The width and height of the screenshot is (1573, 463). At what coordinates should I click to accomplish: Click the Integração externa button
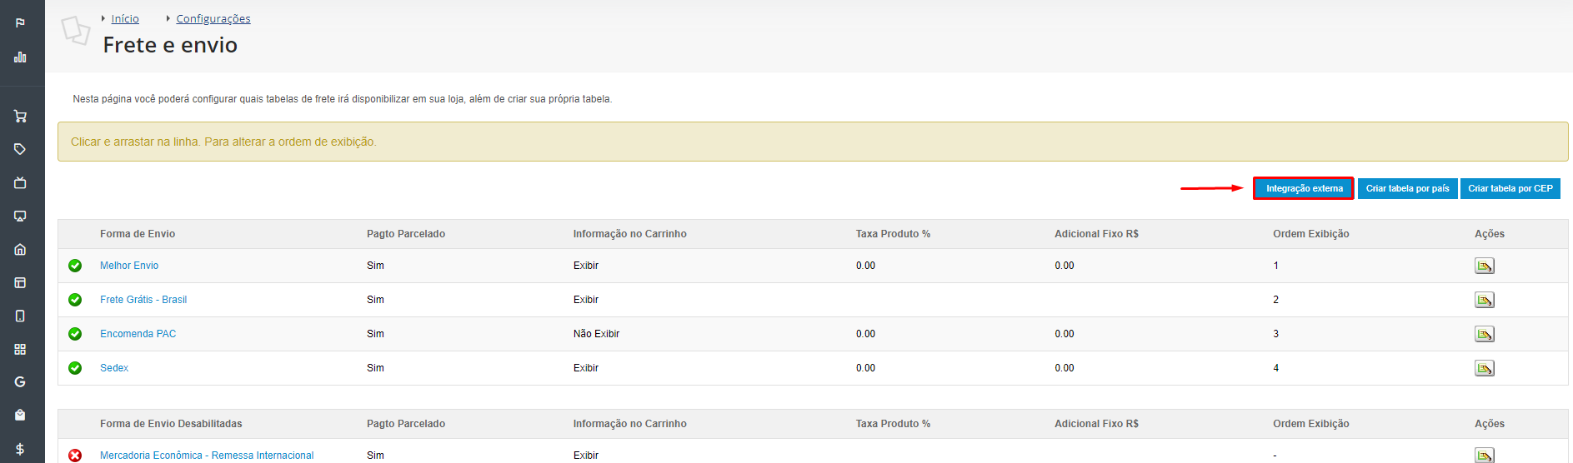click(1304, 188)
